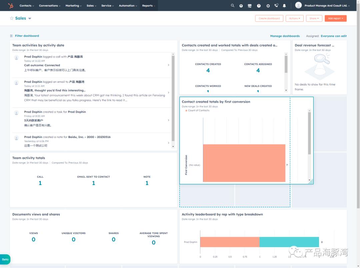Click the filter dashboard icon
This screenshot has height=268, width=360.
coord(11,36)
